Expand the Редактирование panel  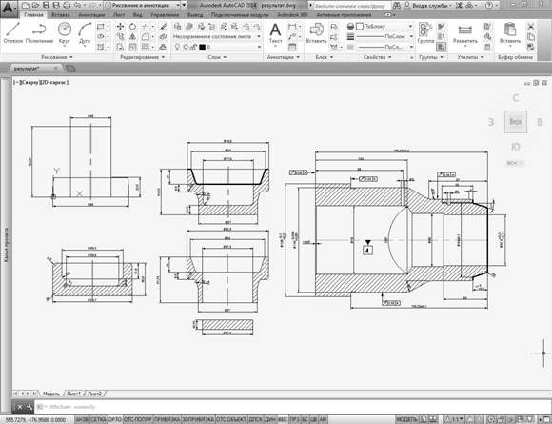click(142, 57)
